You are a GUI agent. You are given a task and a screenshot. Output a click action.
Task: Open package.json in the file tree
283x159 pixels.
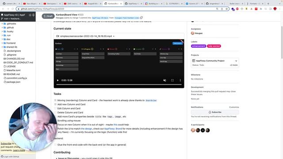point(13,82)
